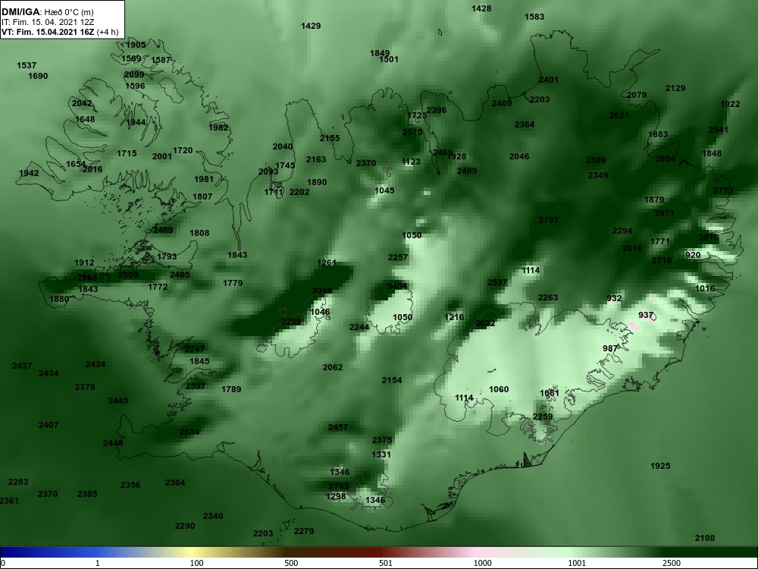This screenshot has height=569, width=758.
Task: Click the map value 2457
Action: pos(338,427)
